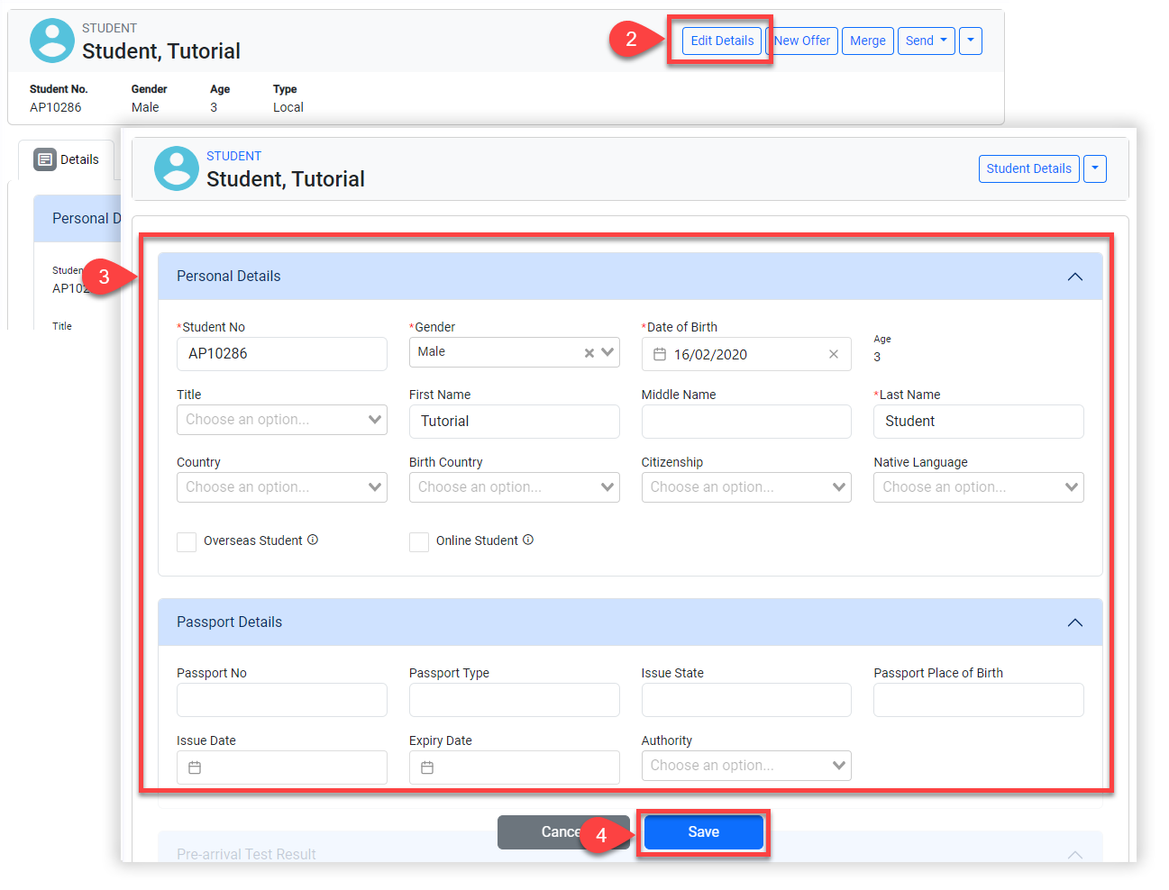
Task: Click the Expiry Date calendar icon
Action: click(x=427, y=767)
